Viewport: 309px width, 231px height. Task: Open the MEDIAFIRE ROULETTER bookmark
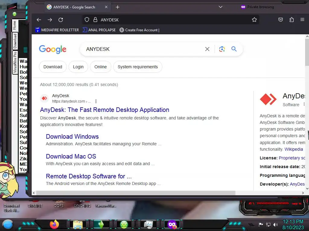coord(57,30)
